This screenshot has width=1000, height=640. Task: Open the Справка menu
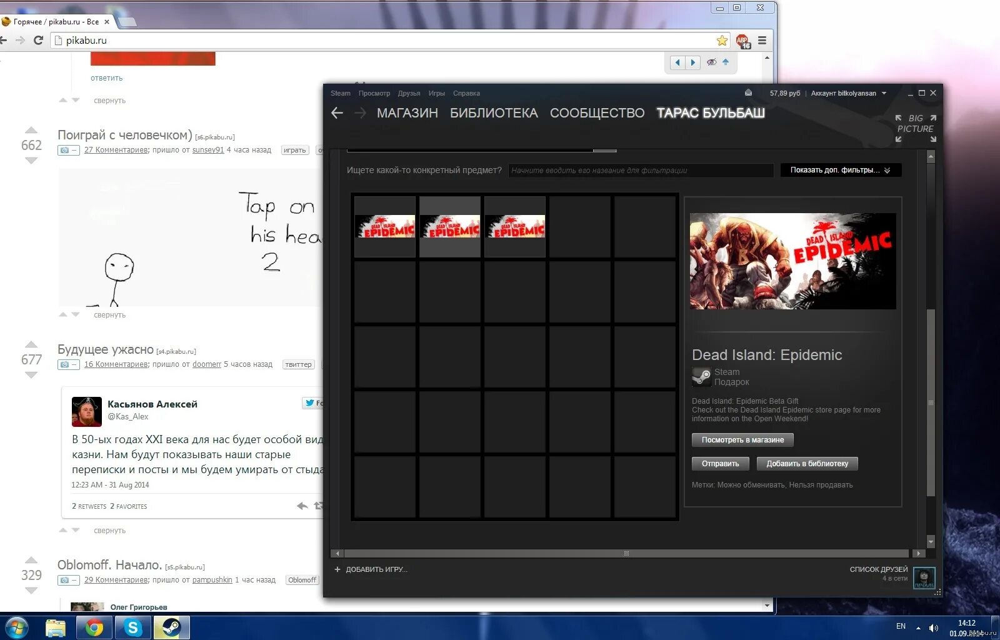pos(466,93)
